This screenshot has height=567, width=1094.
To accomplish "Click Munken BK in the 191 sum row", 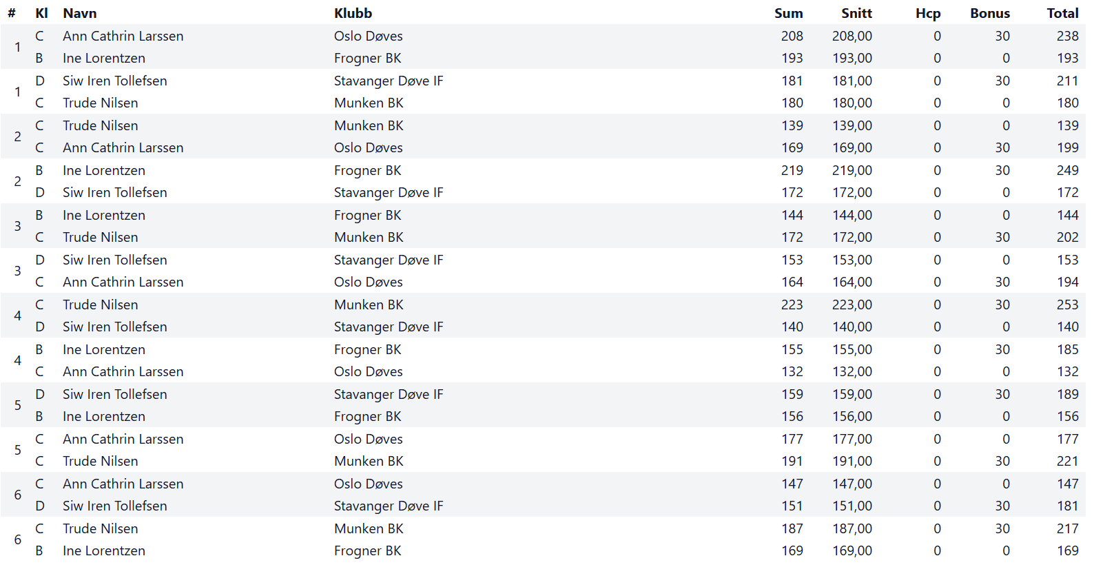I will point(369,461).
